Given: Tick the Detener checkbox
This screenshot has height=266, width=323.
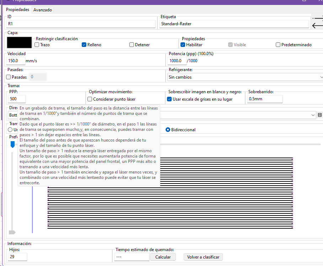Looking at the screenshot, I should point(131,45).
